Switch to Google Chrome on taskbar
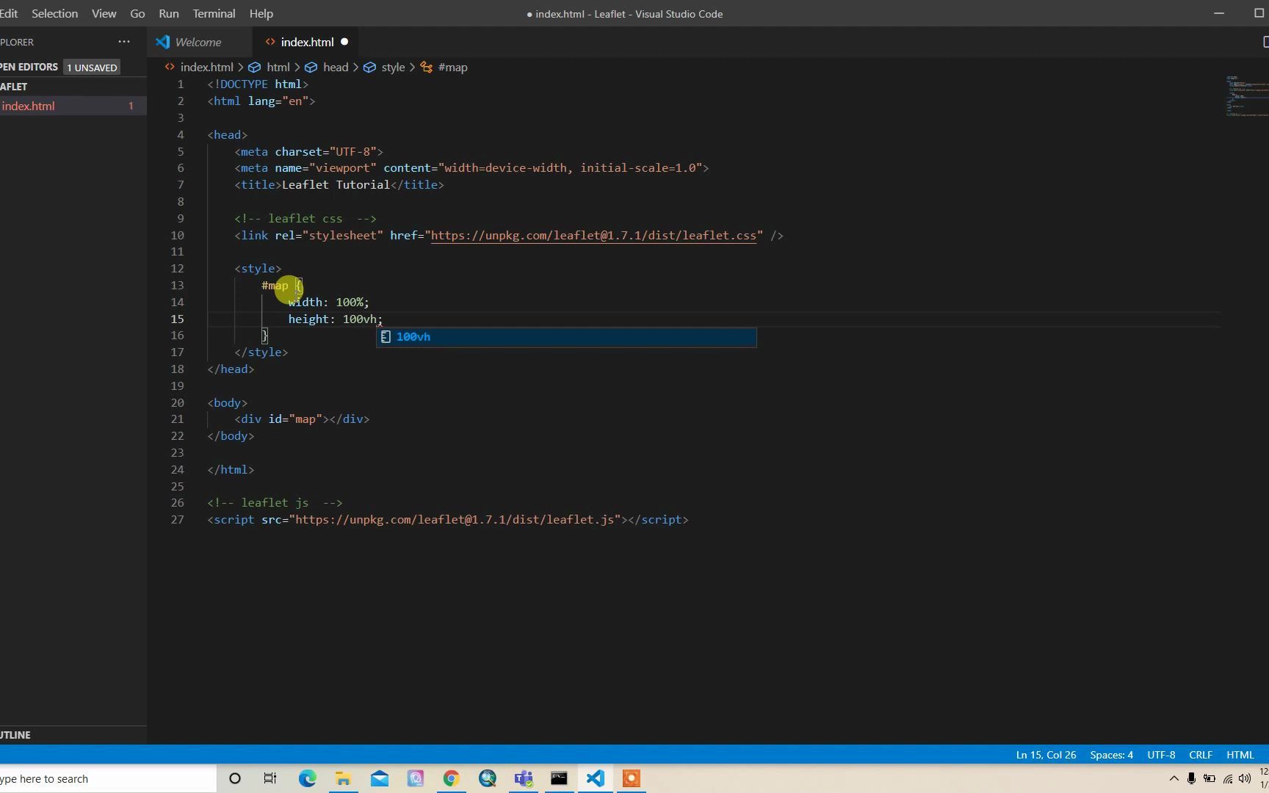The width and height of the screenshot is (1269, 793). click(451, 779)
